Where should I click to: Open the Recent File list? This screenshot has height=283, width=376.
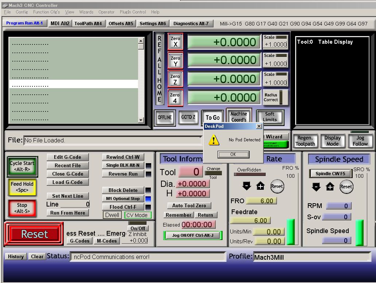68,166
